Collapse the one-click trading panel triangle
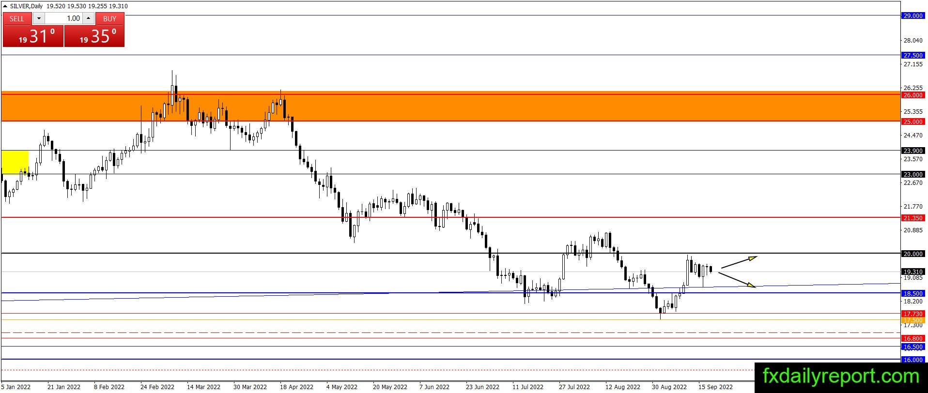Image resolution: width=928 pixels, height=393 pixels. click(5, 6)
